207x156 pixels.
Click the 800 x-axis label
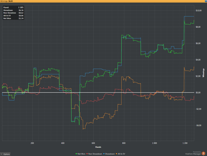click(124, 143)
